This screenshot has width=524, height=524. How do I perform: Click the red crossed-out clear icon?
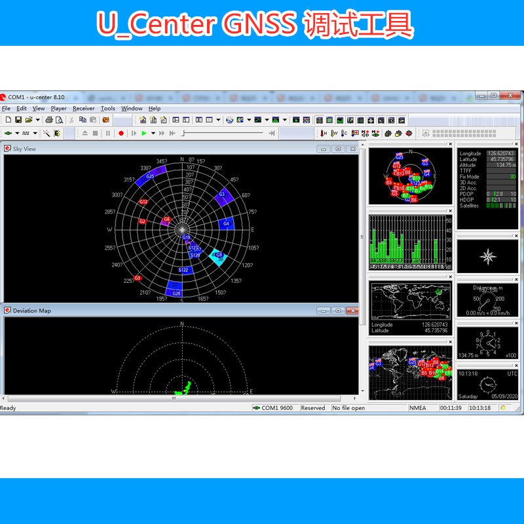point(106,120)
